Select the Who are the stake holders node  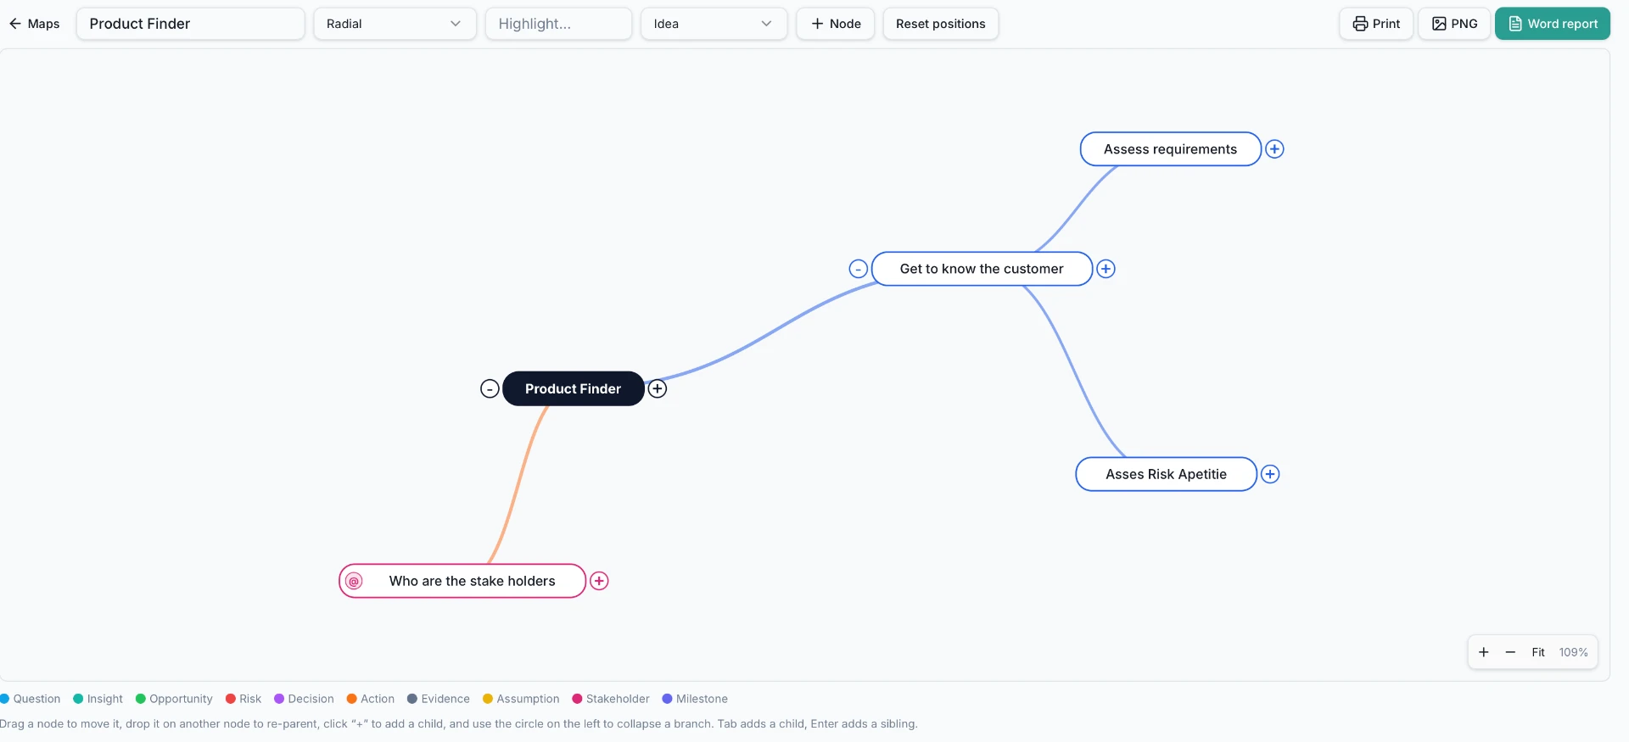(462, 581)
